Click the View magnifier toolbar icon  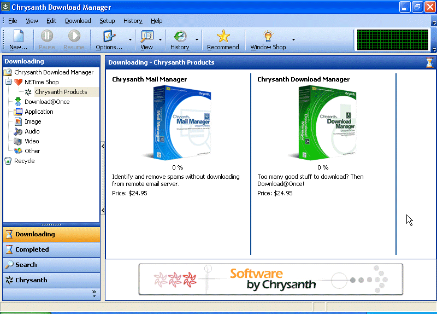pos(146,37)
